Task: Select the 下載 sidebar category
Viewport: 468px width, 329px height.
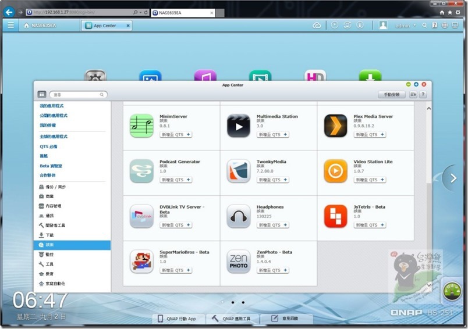Action: (x=46, y=235)
